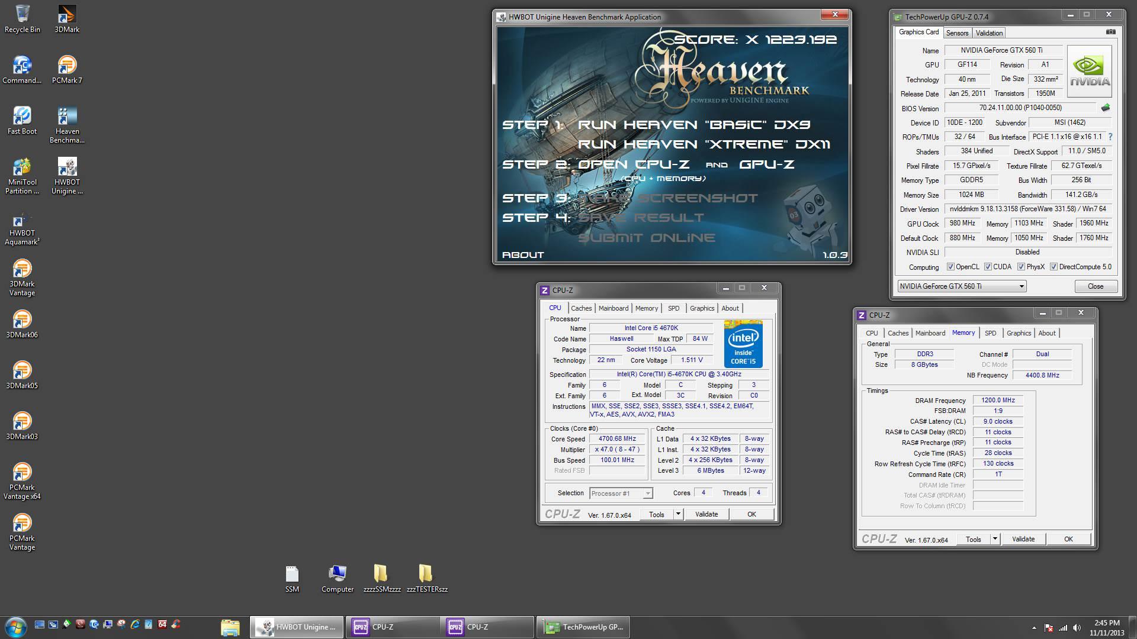
Task: Open the Mainboard tab in the CPU window of CPU-Z
Action: 614,308
